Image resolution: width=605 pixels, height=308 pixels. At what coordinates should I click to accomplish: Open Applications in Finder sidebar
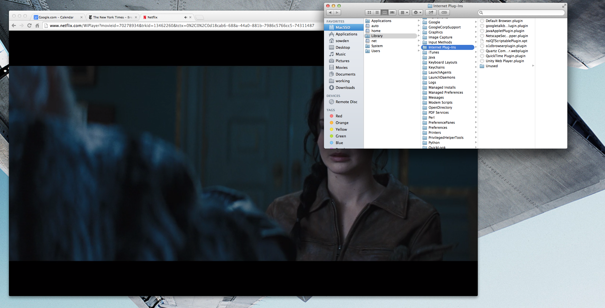(x=344, y=34)
